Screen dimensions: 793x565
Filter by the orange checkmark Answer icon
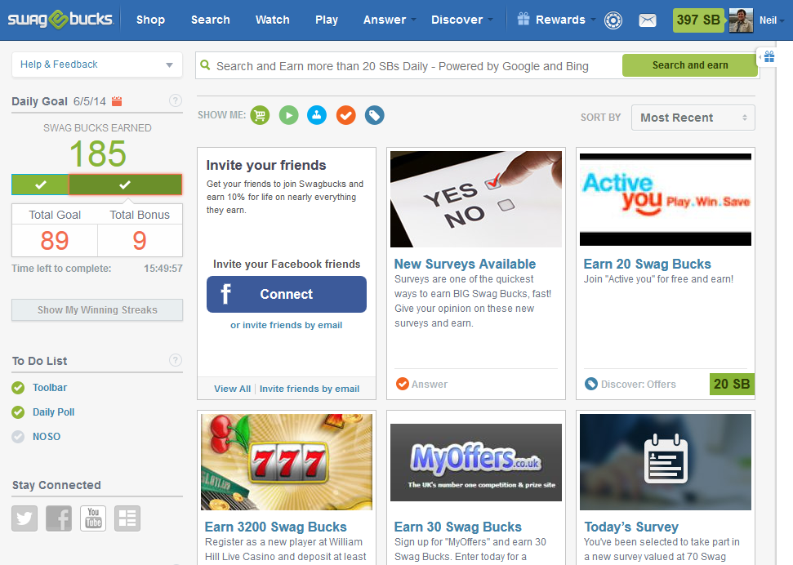346,115
